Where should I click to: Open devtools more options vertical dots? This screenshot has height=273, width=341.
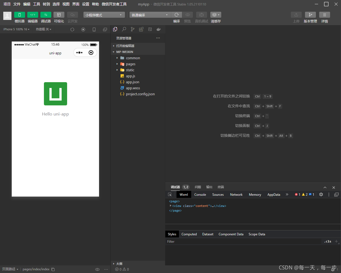click(x=329, y=194)
